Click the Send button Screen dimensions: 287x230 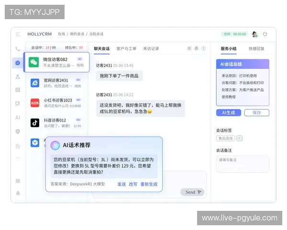pos(192,192)
